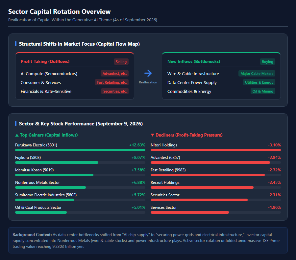Select Wire & Cable Infrastructure row
This screenshot has width=296, height=260.
coord(221,74)
